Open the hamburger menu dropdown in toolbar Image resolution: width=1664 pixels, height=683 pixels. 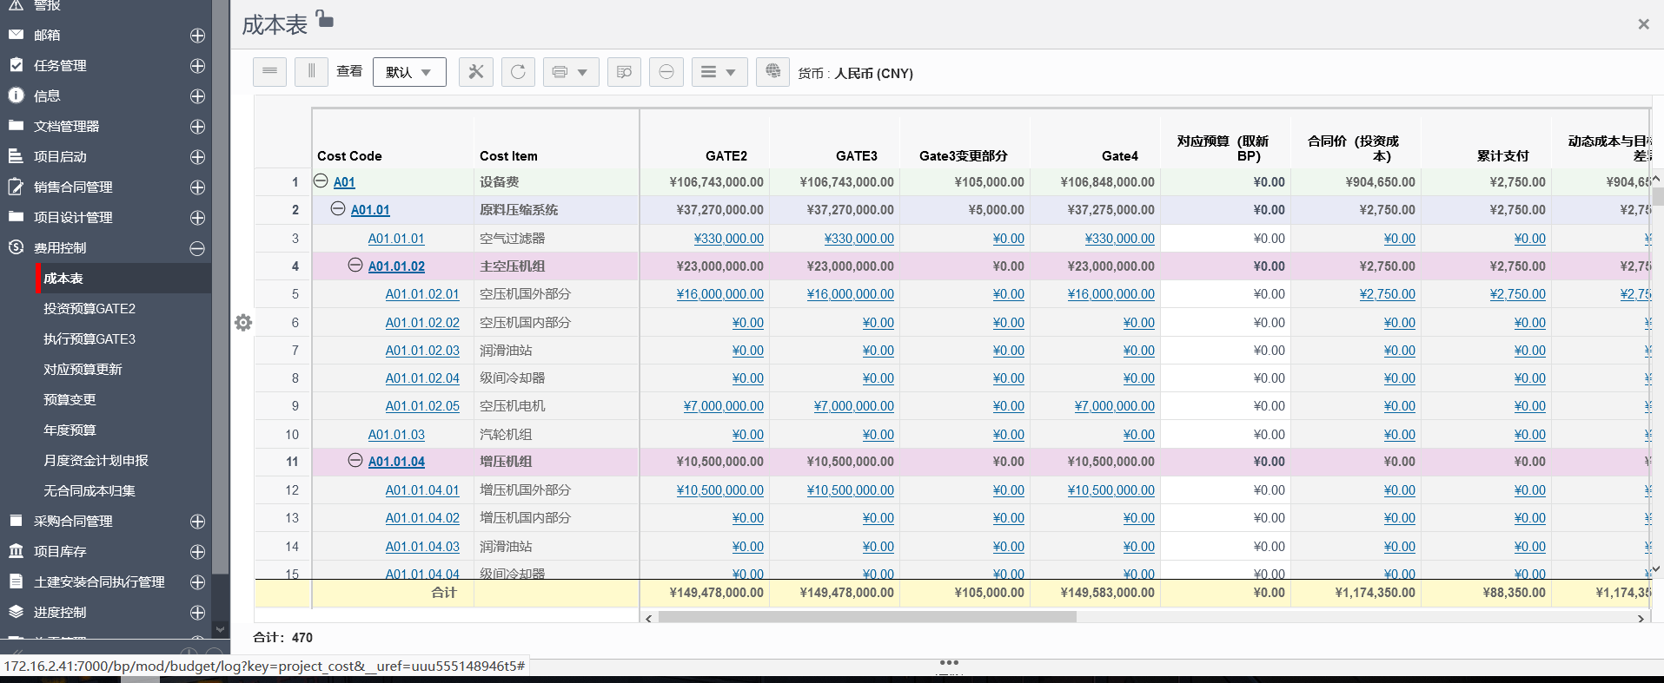pyautogui.click(x=719, y=72)
